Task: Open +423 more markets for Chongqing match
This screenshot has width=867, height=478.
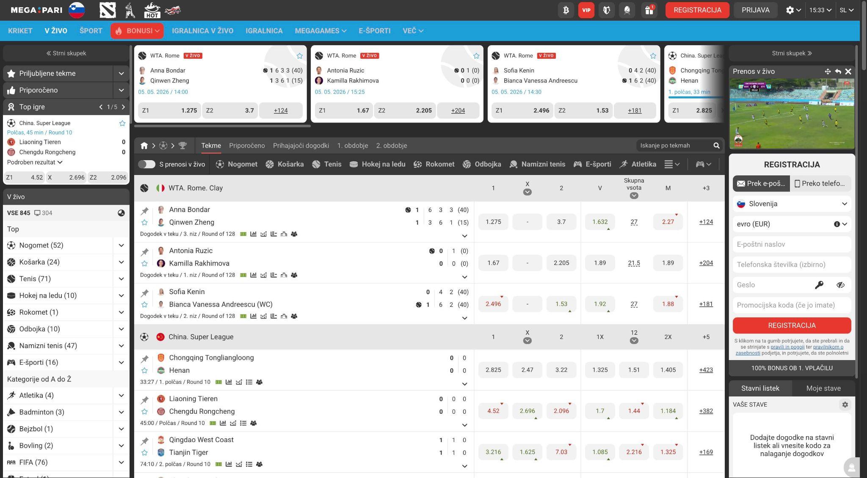Action: 706,370
